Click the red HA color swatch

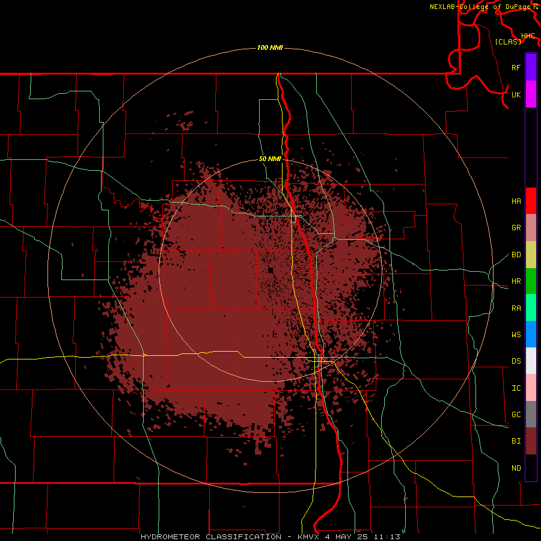531,201
